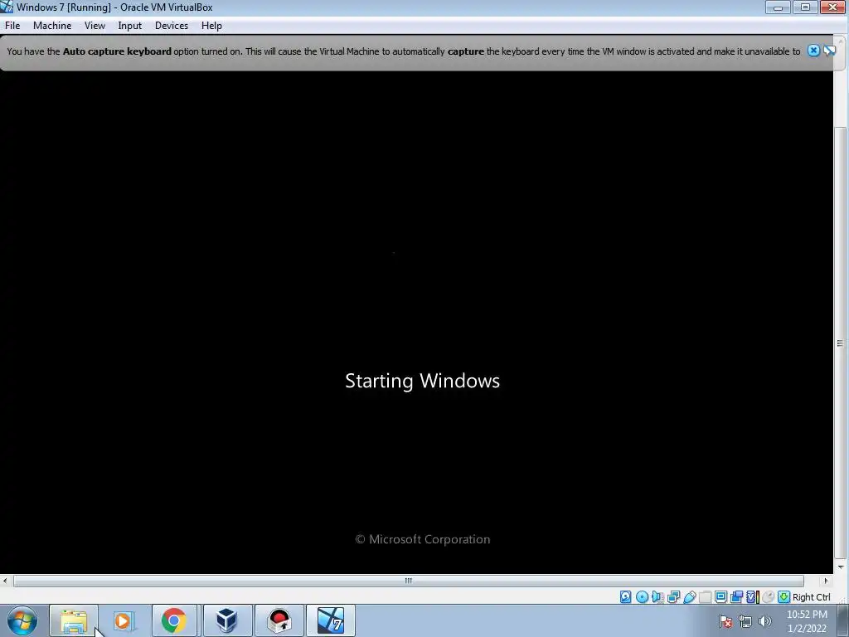Open the View menu
The height and width of the screenshot is (637, 849).
(95, 26)
